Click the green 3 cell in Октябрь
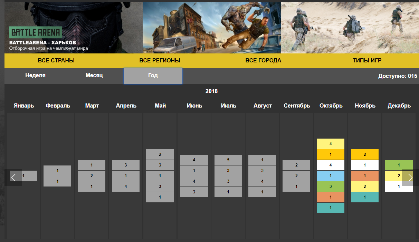This screenshot has width=419, height=242. click(x=331, y=186)
